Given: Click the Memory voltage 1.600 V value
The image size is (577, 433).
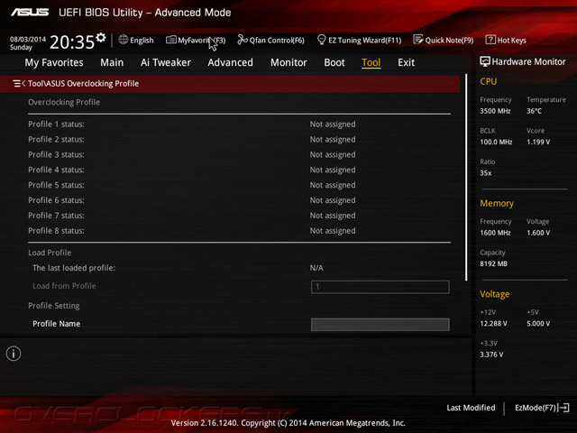Looking at the screenshot, I should pyautogui.click(x=538, y=233).
